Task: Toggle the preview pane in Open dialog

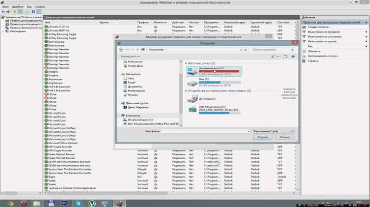Action: (285, 57)
